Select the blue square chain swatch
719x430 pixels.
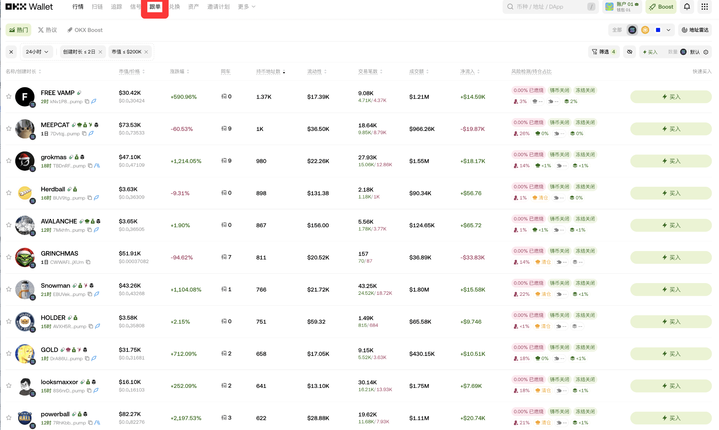(x=658, y=30)
